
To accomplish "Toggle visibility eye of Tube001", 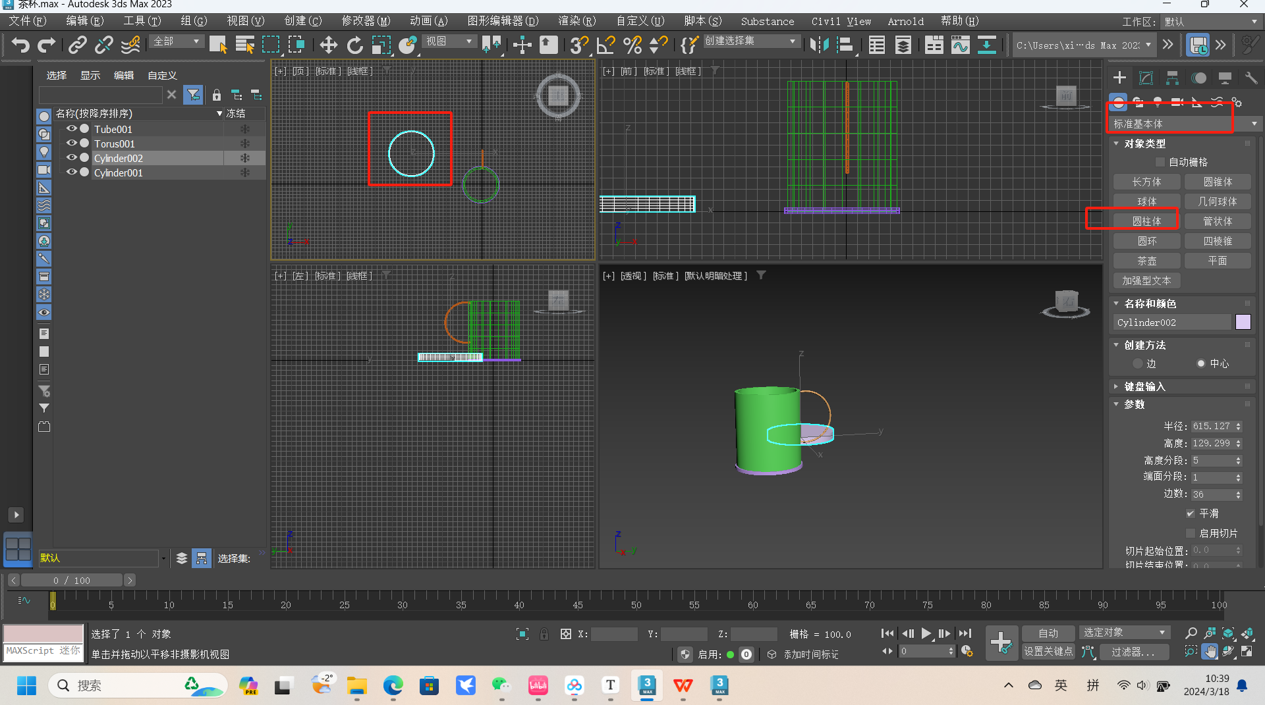I will click(x=72, y=129).
